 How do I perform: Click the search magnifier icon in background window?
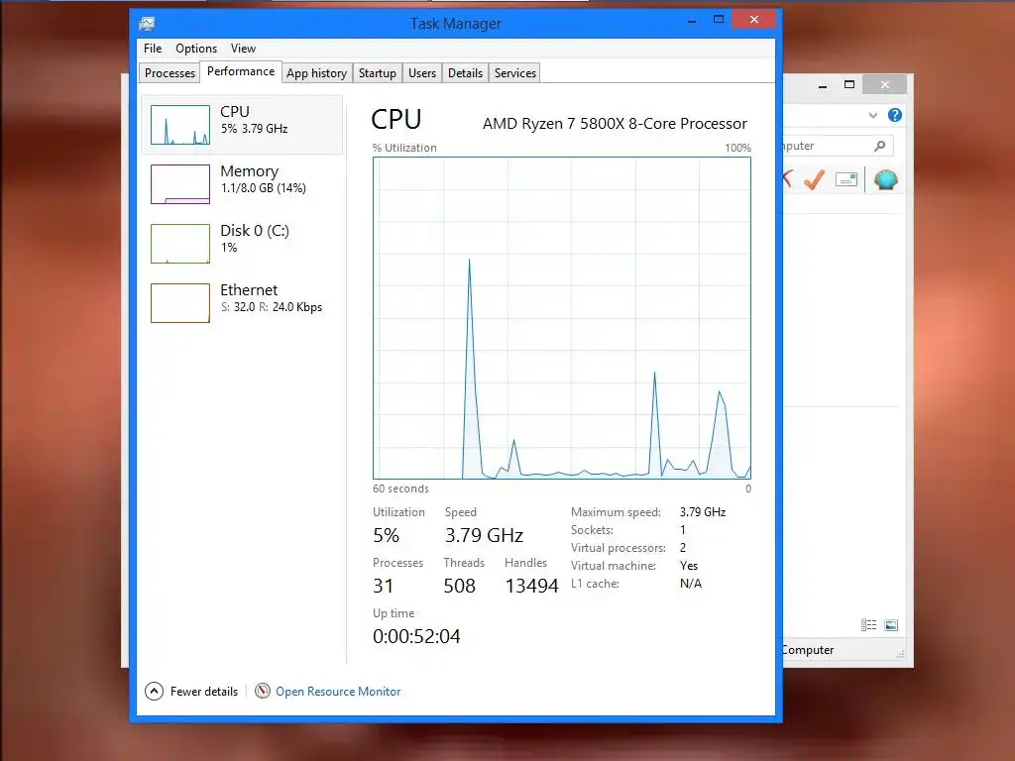[880, 146]
